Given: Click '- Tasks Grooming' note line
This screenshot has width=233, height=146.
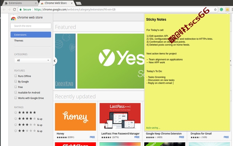Looking at the screenshot, I should (x=156, y=77).
